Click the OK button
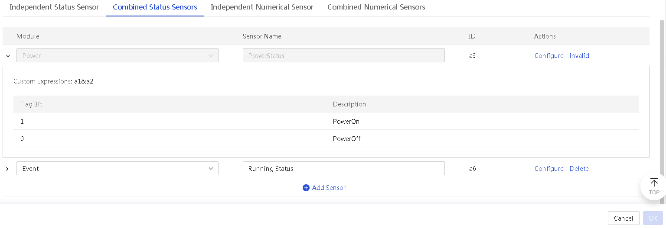Viewport: 666px width, 228px height. point(653,218)
